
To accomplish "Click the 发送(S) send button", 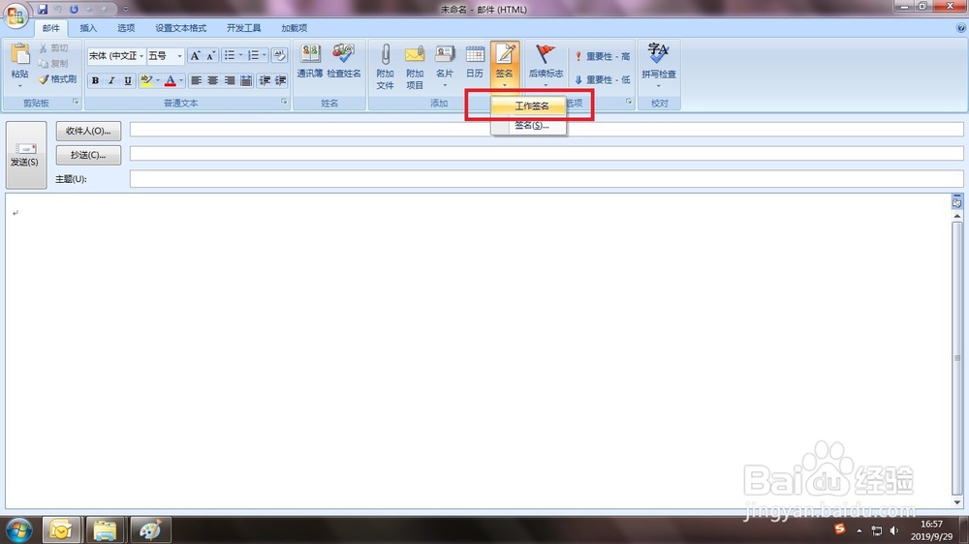I will point(26,155).
